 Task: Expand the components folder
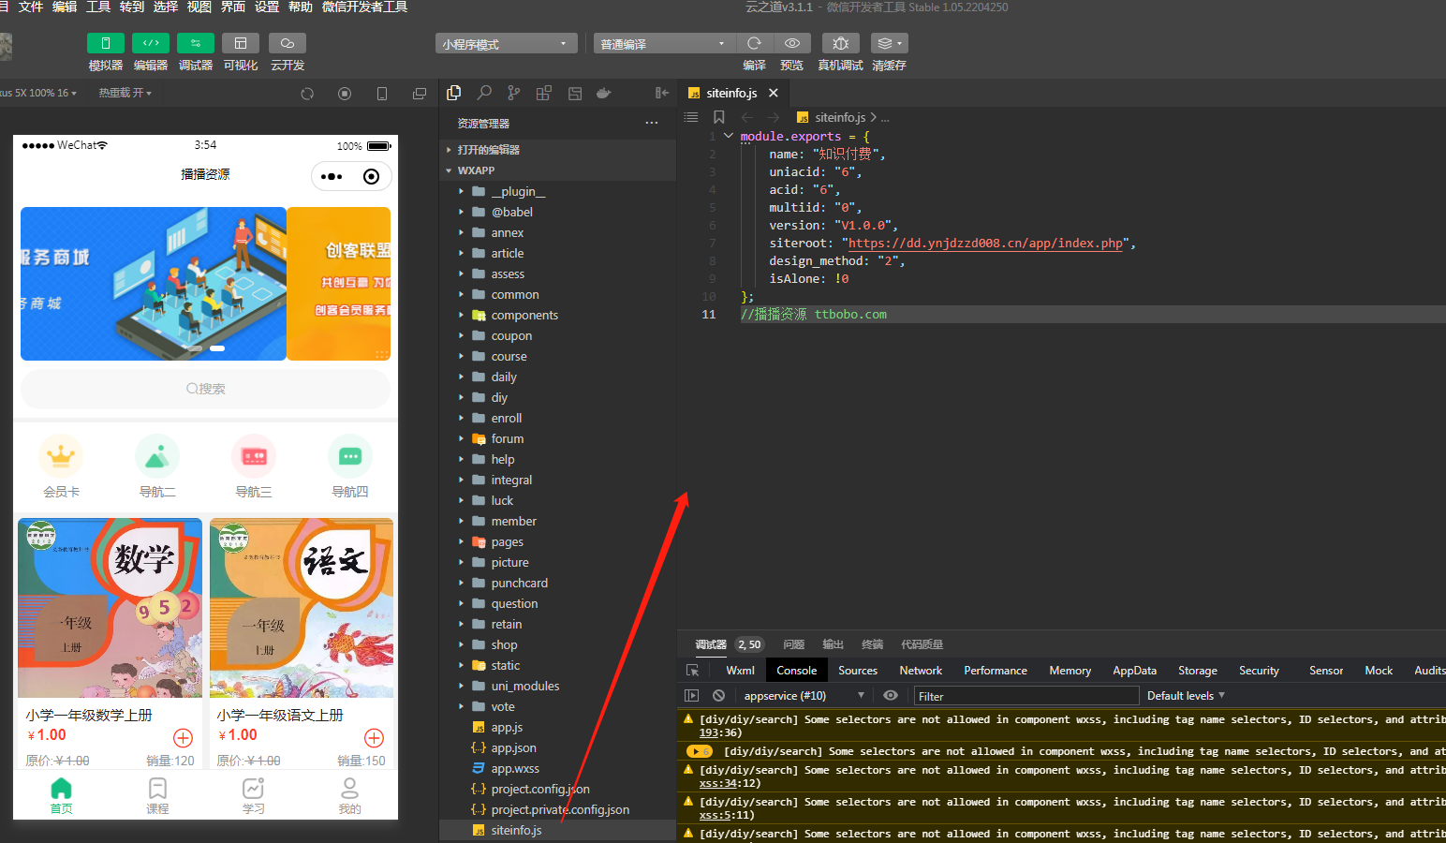click(x=557, y=315)
